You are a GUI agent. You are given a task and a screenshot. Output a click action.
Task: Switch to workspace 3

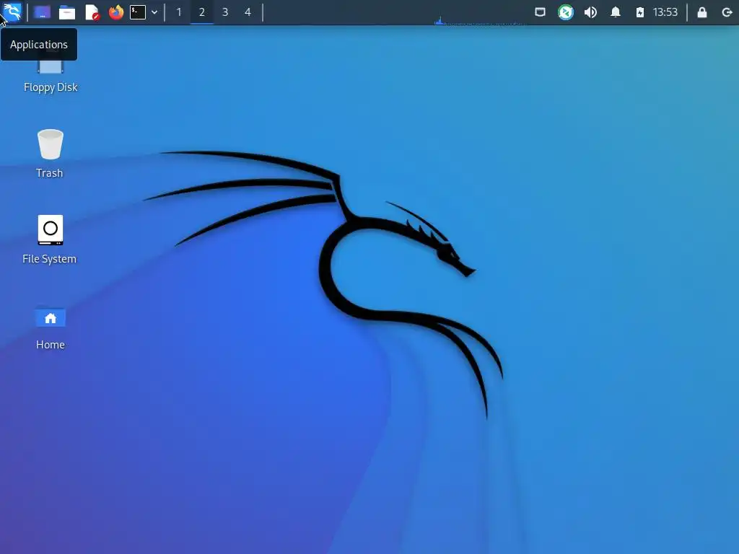point(225,12)
